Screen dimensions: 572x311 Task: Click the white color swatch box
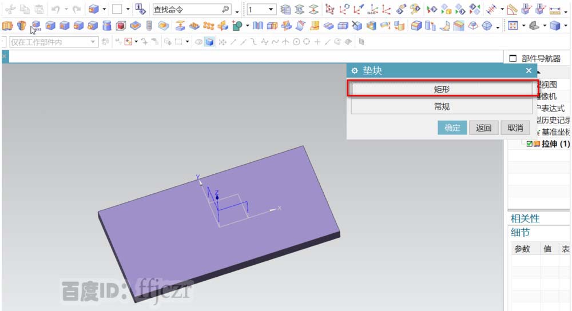tap(117, 9)
